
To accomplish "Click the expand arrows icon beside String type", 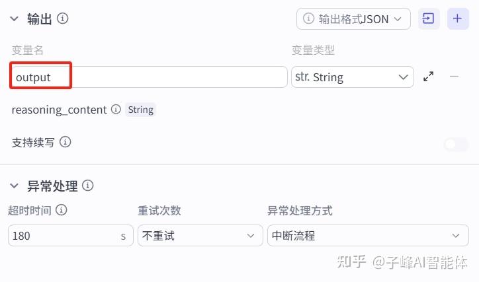I will [x=429, y=77].
